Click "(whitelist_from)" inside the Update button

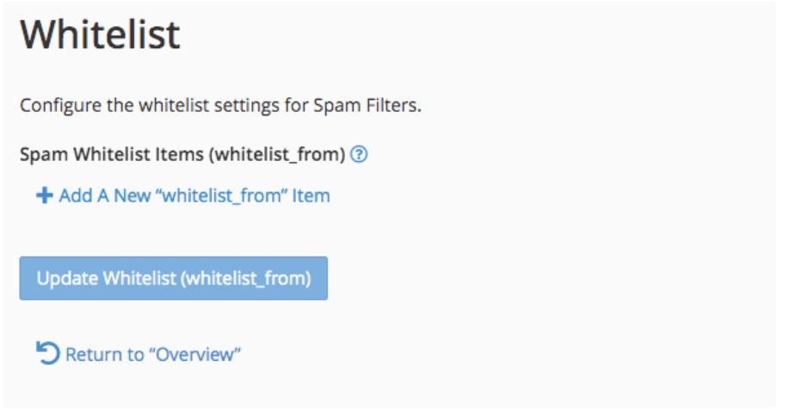[x=248, y=278]
